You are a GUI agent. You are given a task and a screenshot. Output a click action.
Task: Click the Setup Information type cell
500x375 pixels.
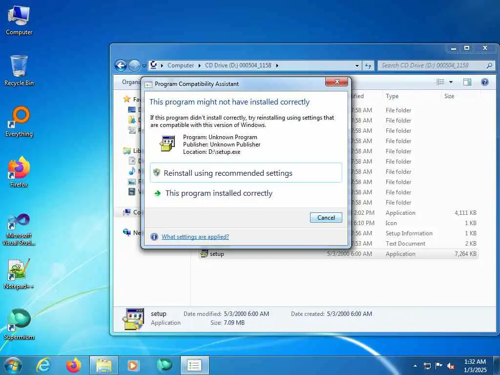click(x=409, y=233)
